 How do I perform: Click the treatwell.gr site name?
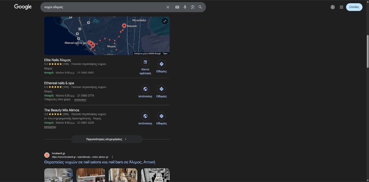pyautogui.click(x=58, y=154)
